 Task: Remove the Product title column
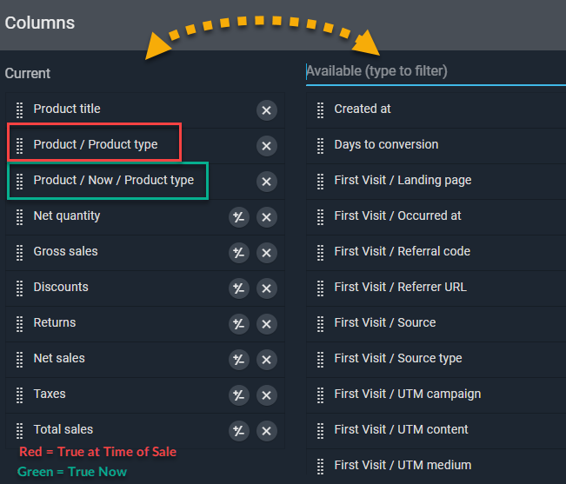click(x=267, y=110)
